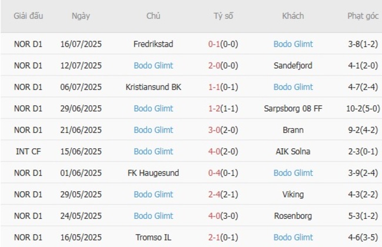Select Kristiansund BK in the home column
This screenshot has height=247, width=382.
[x=153, y=87]
